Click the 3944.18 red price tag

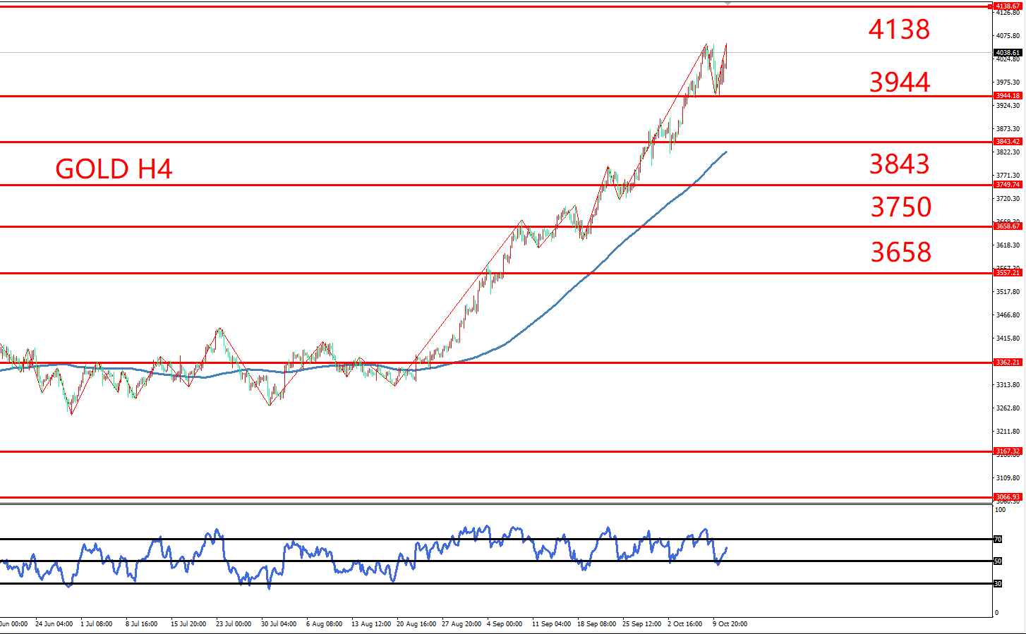pos(1007,96)
